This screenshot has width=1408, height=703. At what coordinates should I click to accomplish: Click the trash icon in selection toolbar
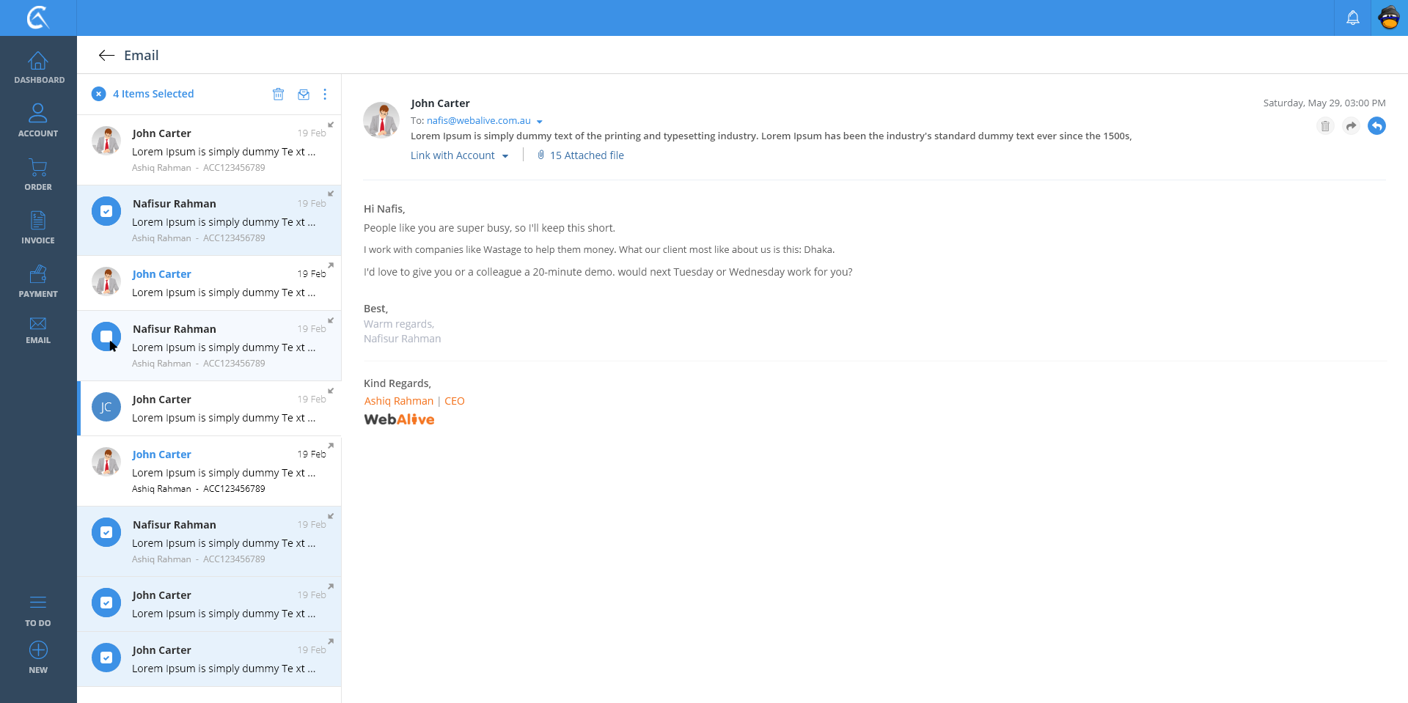pos(278,94)
